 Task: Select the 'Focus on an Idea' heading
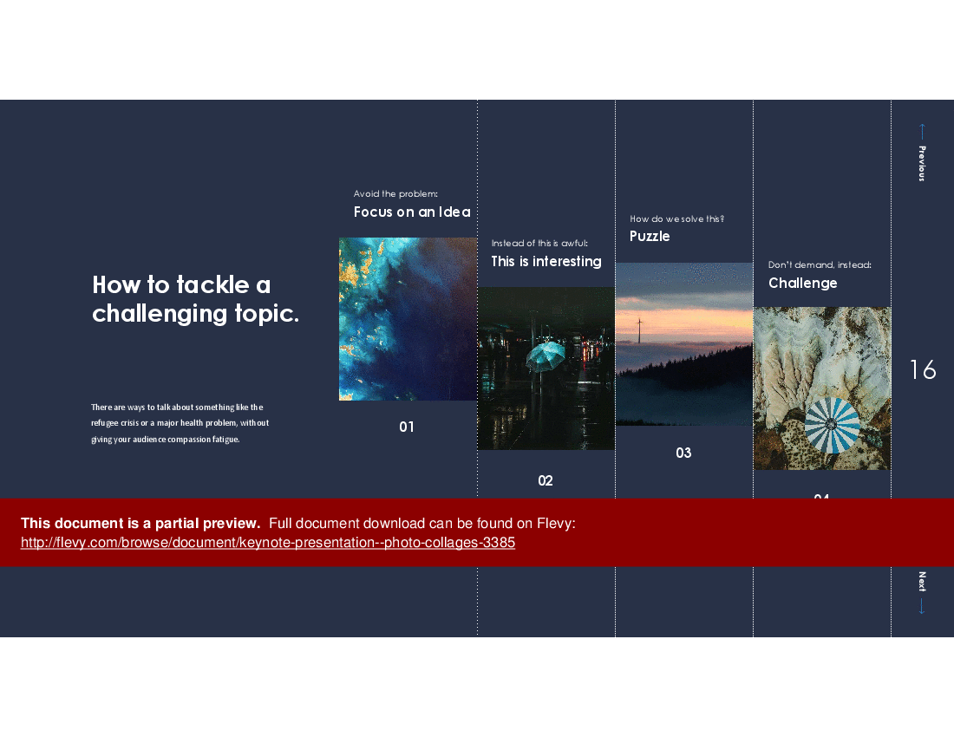coord(412,212)
